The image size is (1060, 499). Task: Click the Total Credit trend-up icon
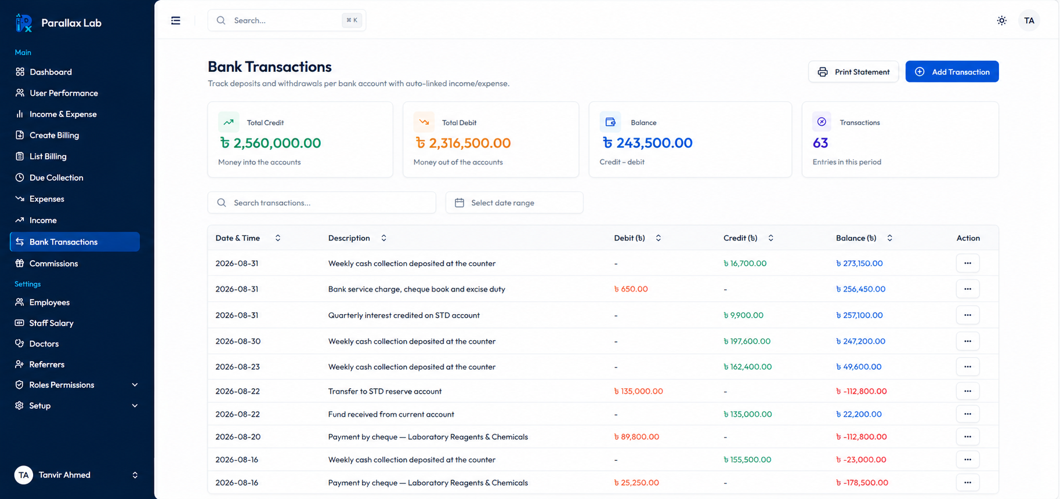coord(229,122)
